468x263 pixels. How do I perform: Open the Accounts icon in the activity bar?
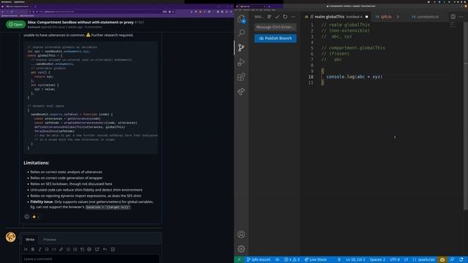click(x=241, y=235)
